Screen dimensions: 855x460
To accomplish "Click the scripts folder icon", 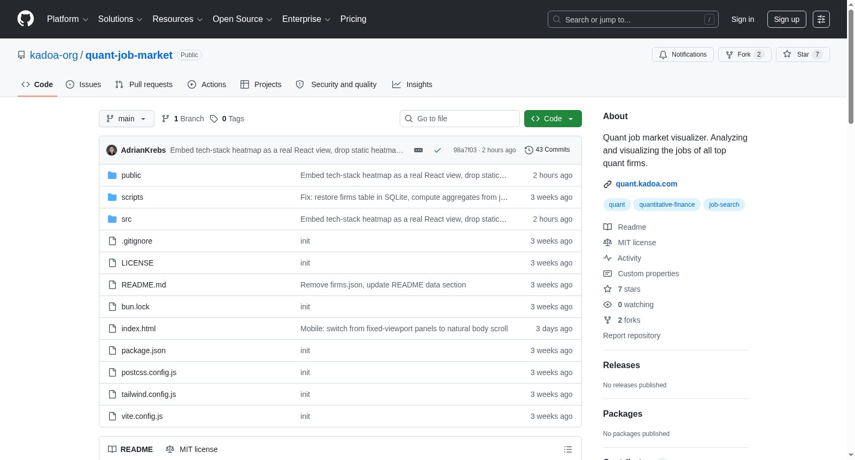I will pyautogui.click(x=112, y=197).
